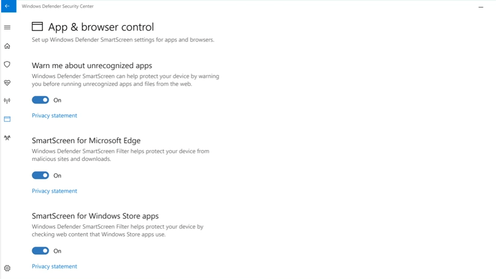This screenshot has width=496, height=279.
Task: Open Privacy statement under Windows Store apps
Action: pyautogui.click(x=55, y=267)
